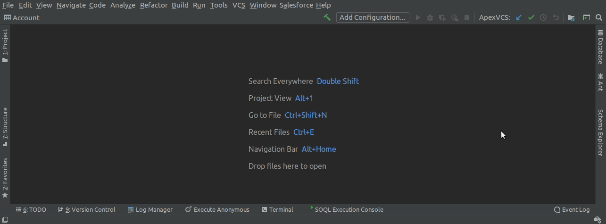Open the Terminal tool window tab
The width and height of the screenshot is (606, 224).
coord(277,209)
